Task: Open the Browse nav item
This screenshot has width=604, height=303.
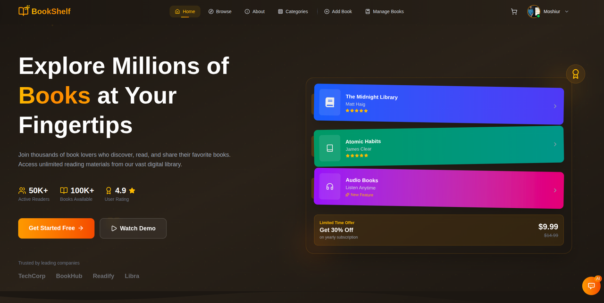Action: click(220, 11)
